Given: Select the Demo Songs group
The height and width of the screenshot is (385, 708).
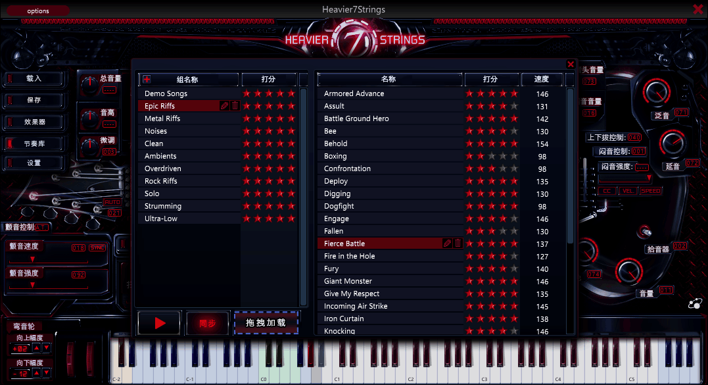Looking at the screenshot, I should click(189, 93).
